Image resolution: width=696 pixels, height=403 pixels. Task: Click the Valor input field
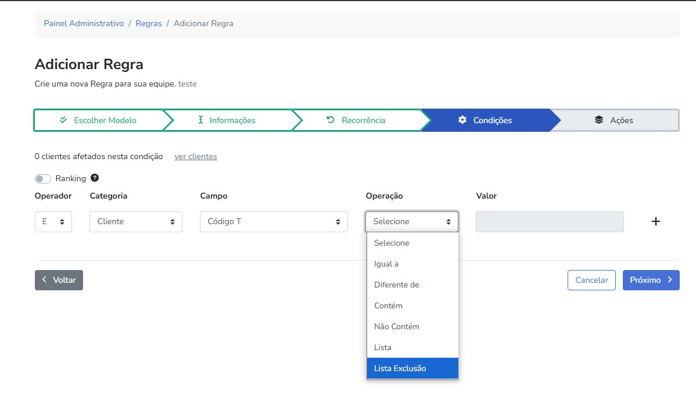(x=550, y=222)
